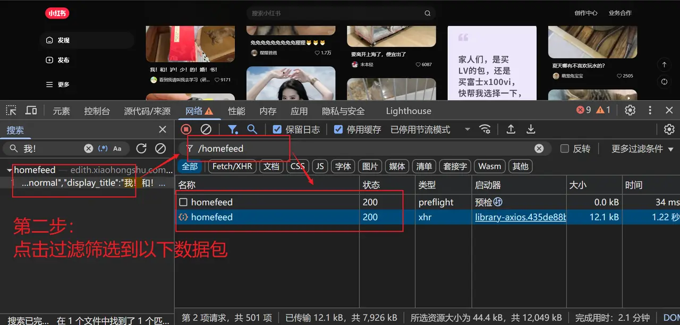
Task: Click the export HAR download icon
Action: [x=530, y=129]
